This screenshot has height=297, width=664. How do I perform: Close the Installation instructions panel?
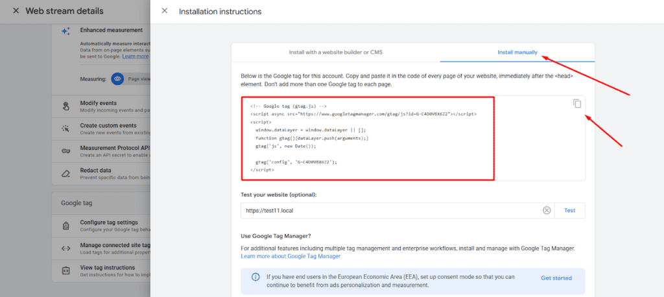click(x=165, y=11)
